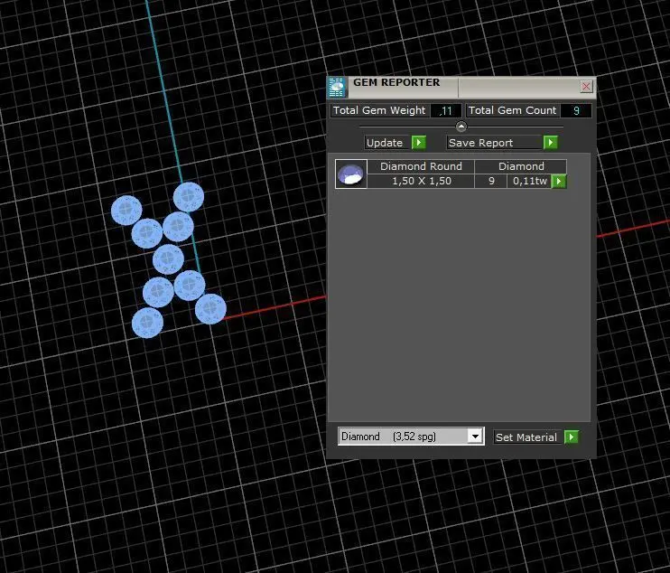Click the "Total Gem Count" label
The height and width of the screenshot is (573, 670).
pyautogui.click(x=512, y=110)
